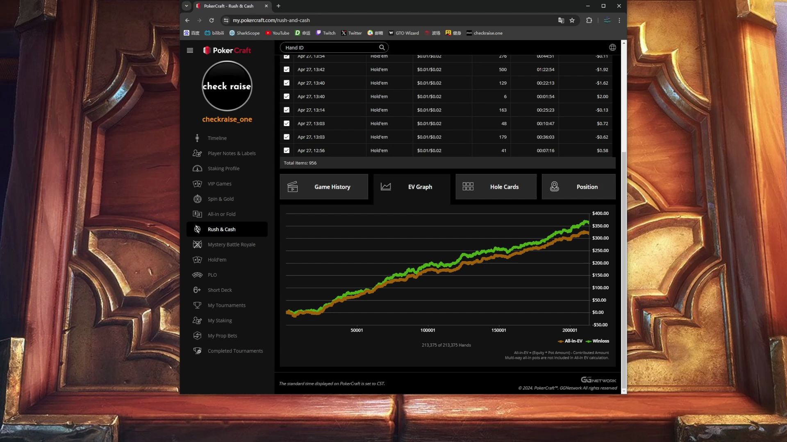
Task: Open the bilibili bookmark
Action: 214,33
